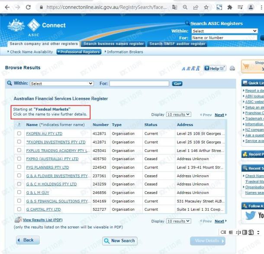
Task: Click the printer icon near Help
Action: tap(232, 68)
